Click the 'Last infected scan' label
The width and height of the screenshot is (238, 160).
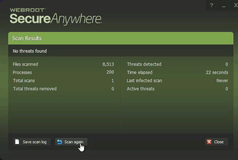tap(144, 81)
